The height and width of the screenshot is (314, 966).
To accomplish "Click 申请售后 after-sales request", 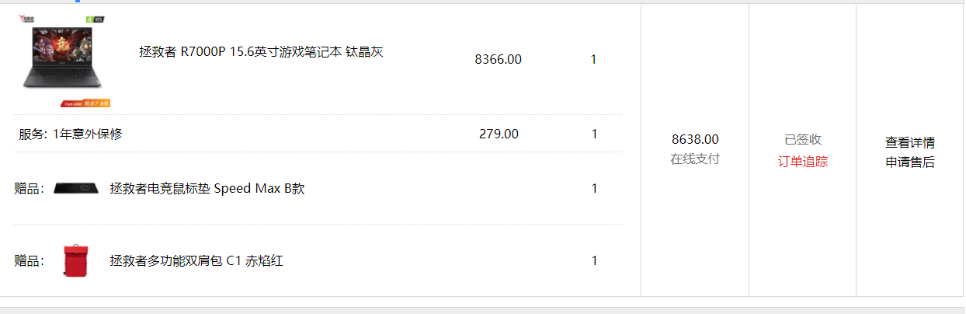I will (910, 162).
